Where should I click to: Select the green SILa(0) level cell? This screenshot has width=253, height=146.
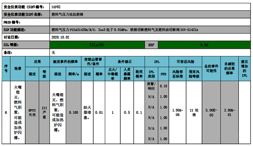tap(97, 45)
